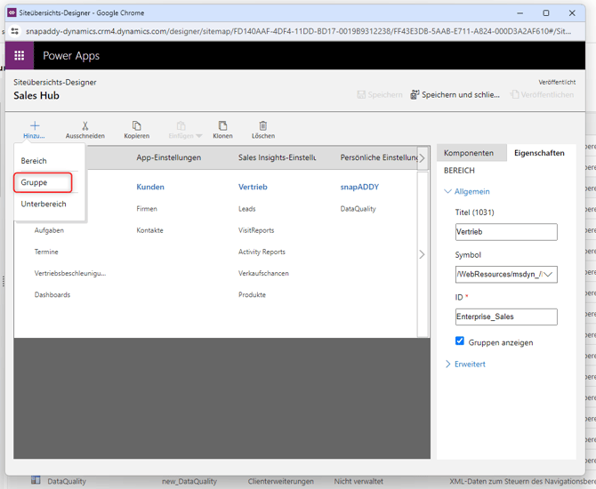596x489 pixels.
Task: Click the Kopieren toolbar icon
Action: [136, 126]
